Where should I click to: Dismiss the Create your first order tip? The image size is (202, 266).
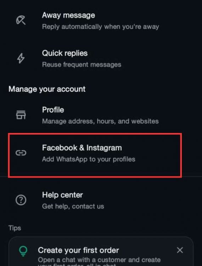click(180, 250)
